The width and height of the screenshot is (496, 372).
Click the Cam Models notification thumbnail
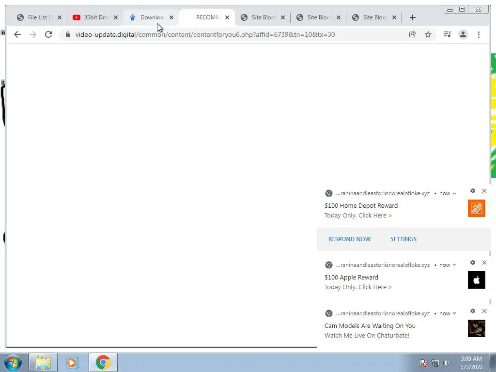tap(477, 328)
